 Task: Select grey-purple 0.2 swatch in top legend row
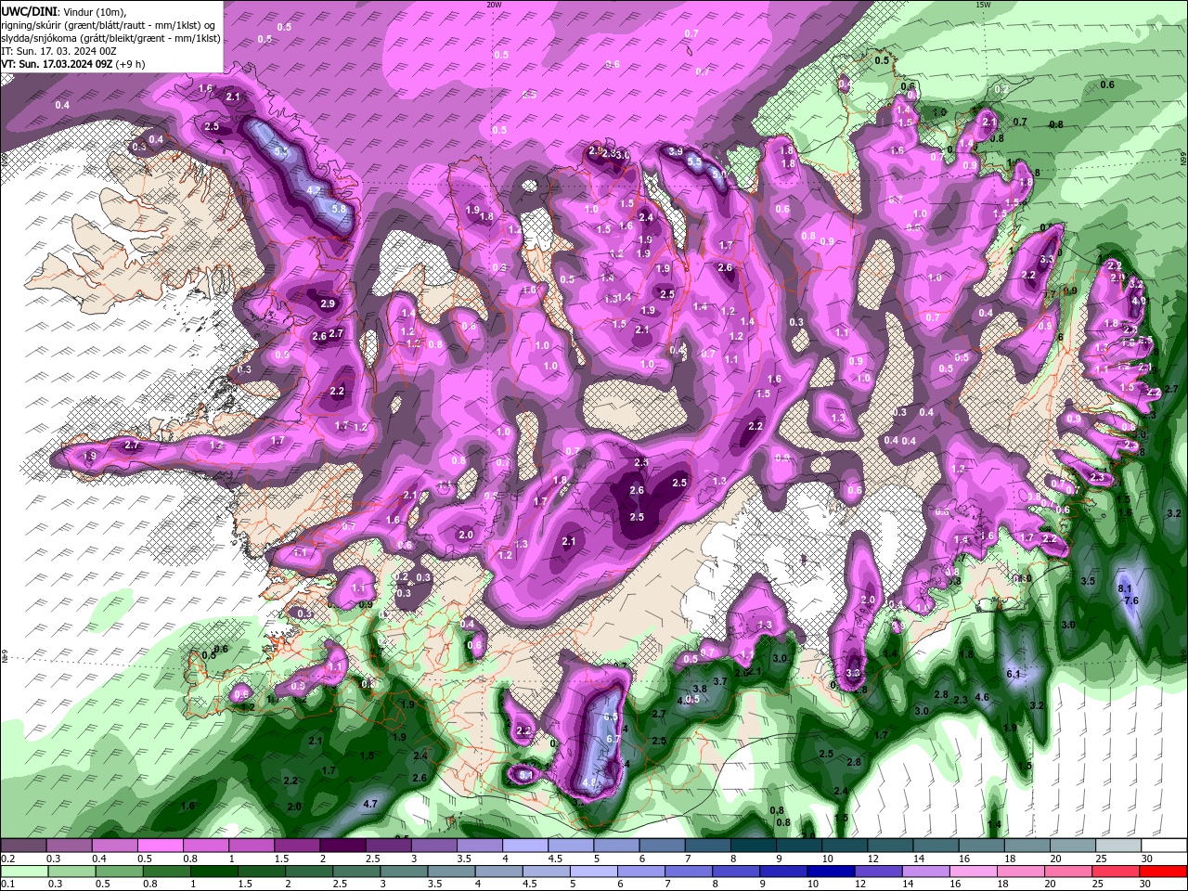click(x=23, y=846)
